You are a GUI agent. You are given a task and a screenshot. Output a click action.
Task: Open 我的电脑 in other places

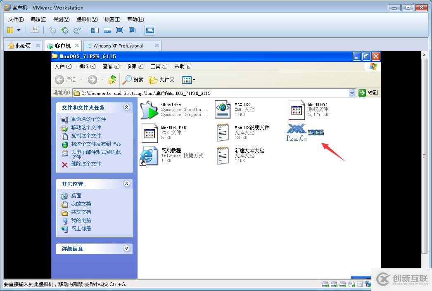click(x=81, y=220)
